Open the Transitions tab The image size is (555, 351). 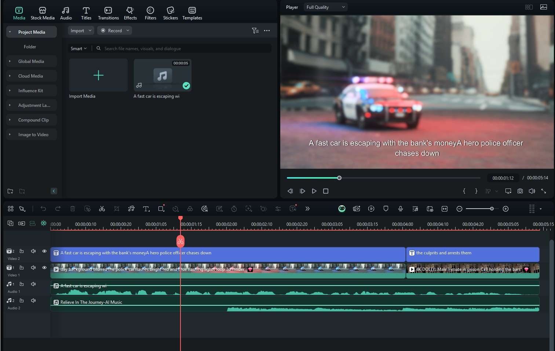point(108,13)
